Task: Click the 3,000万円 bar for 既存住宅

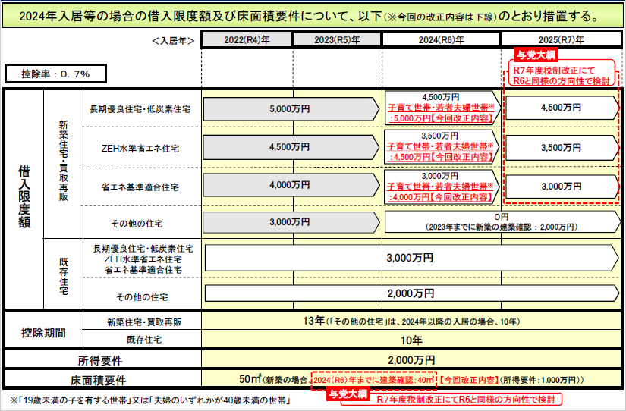Action: tap(411, 258)
